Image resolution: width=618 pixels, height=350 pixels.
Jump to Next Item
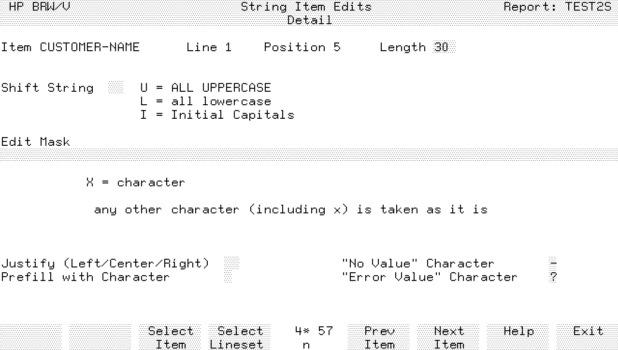tap(448, 337)
